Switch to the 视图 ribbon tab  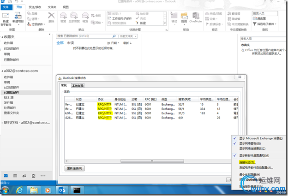coord(66,7)
